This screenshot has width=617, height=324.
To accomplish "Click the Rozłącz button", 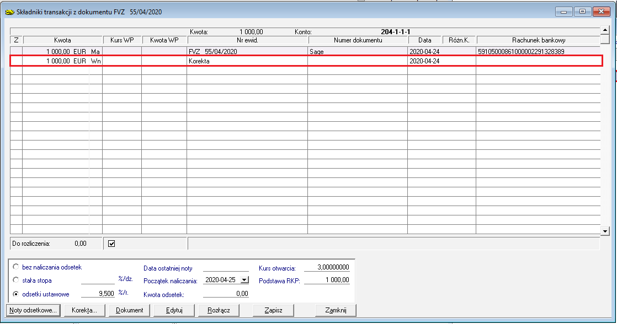I will click(219, 310).
